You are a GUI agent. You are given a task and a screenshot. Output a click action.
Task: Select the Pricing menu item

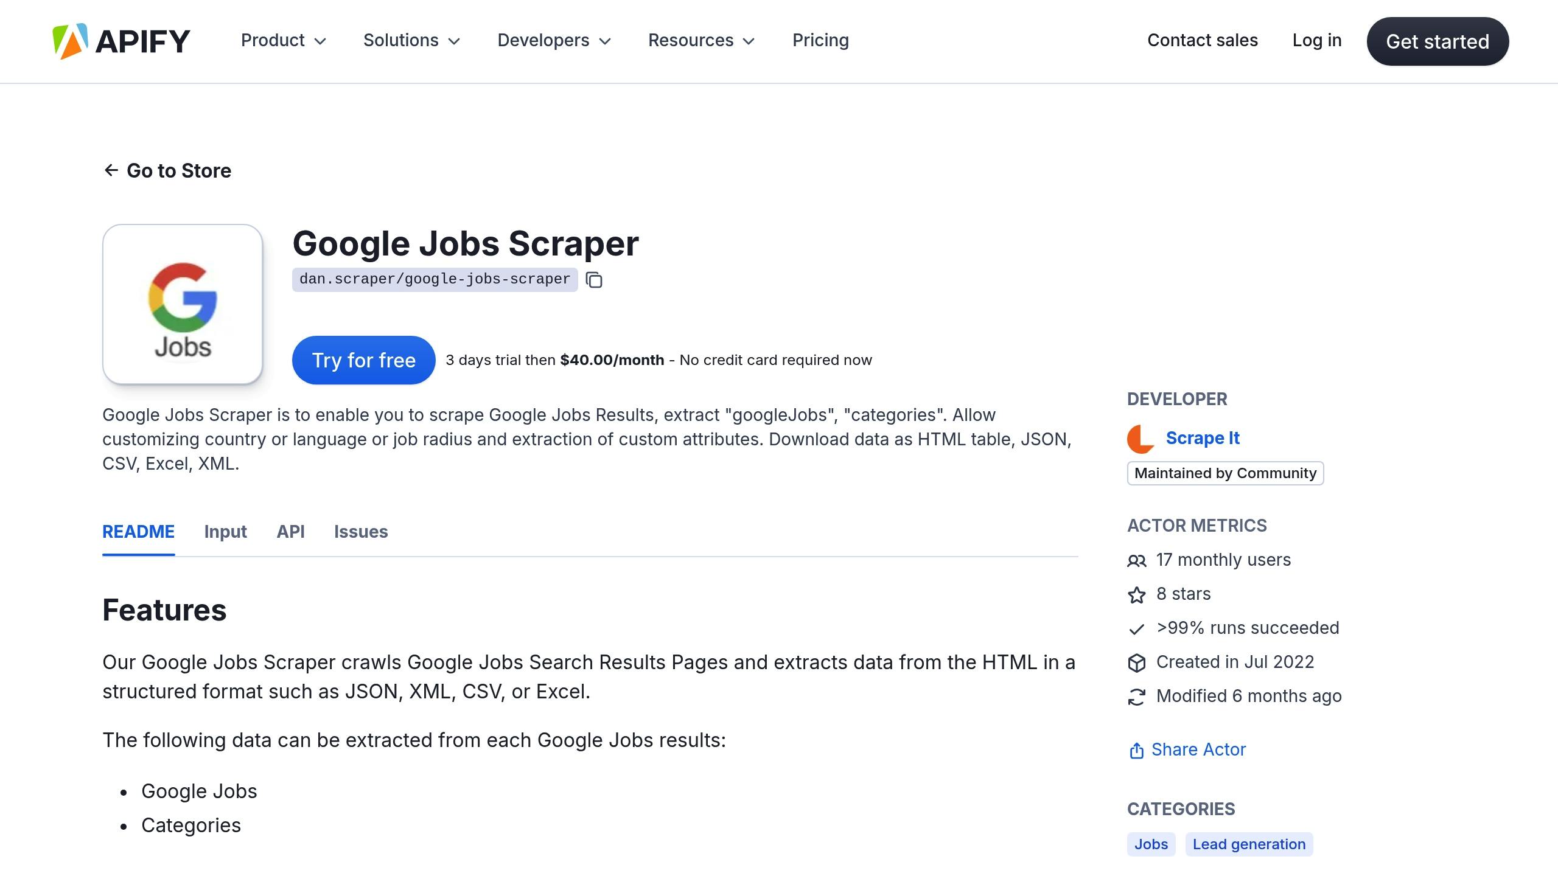pos(820,41)
